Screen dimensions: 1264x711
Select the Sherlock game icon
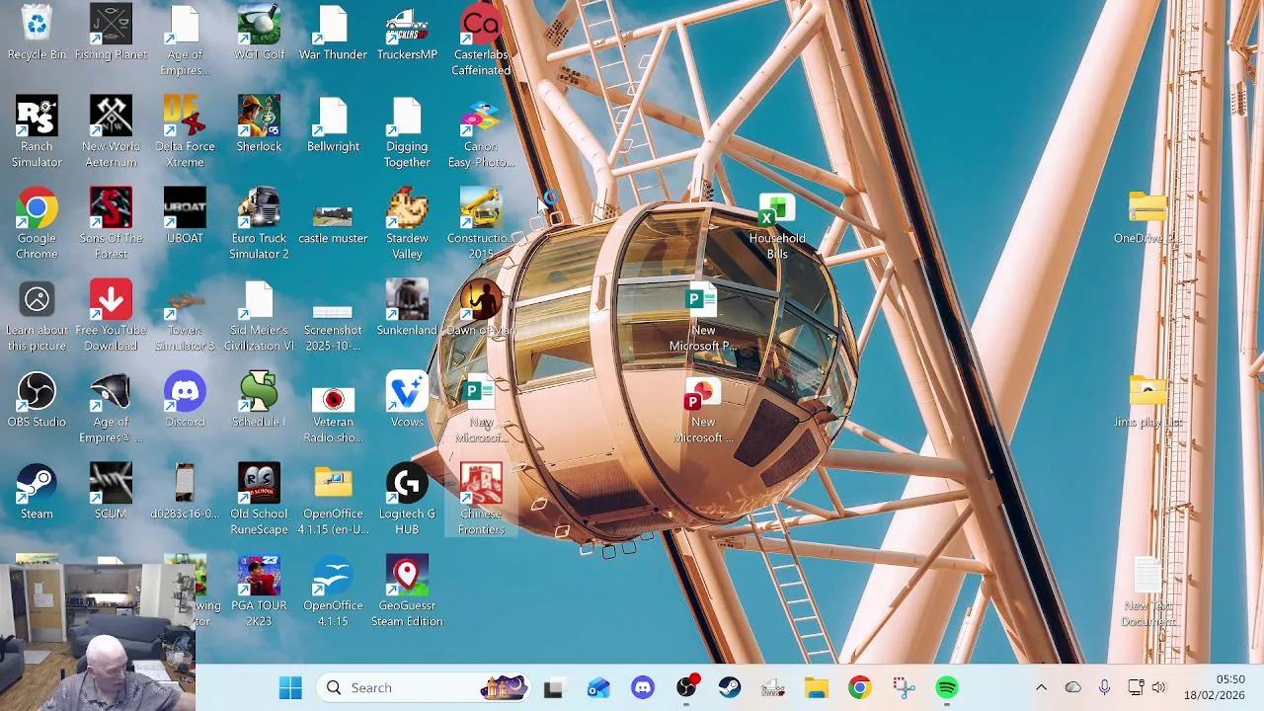[259, 125]
